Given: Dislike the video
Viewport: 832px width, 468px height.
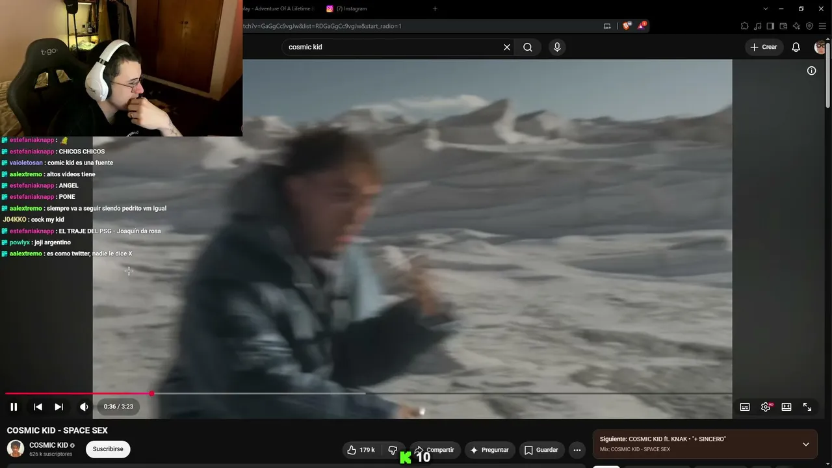Looking at the screenshot, I should pos(393,450).
